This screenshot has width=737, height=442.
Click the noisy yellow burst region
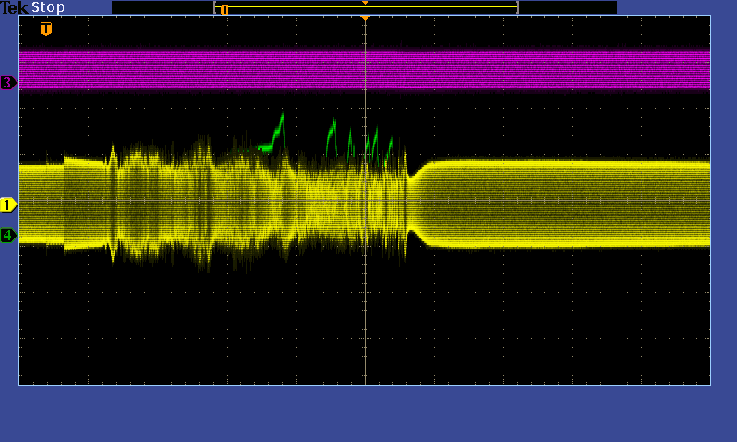[258, 203]
